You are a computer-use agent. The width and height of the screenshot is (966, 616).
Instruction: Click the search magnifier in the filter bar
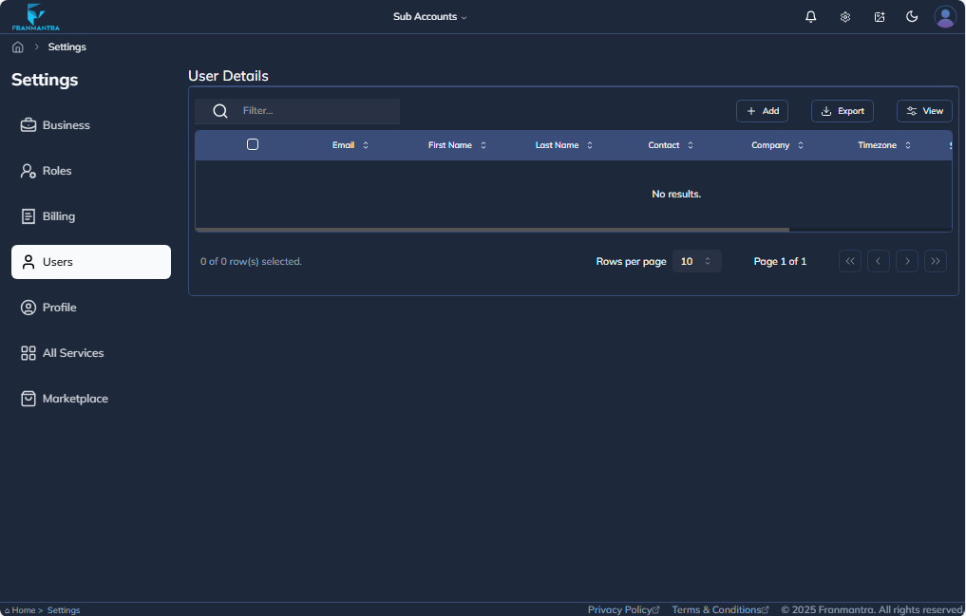coord(219,110)
